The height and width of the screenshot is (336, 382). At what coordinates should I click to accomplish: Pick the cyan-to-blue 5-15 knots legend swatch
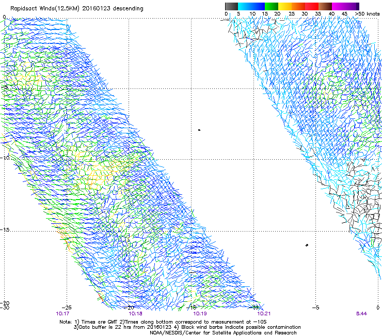pyautogui.click(x=251, y=6)
